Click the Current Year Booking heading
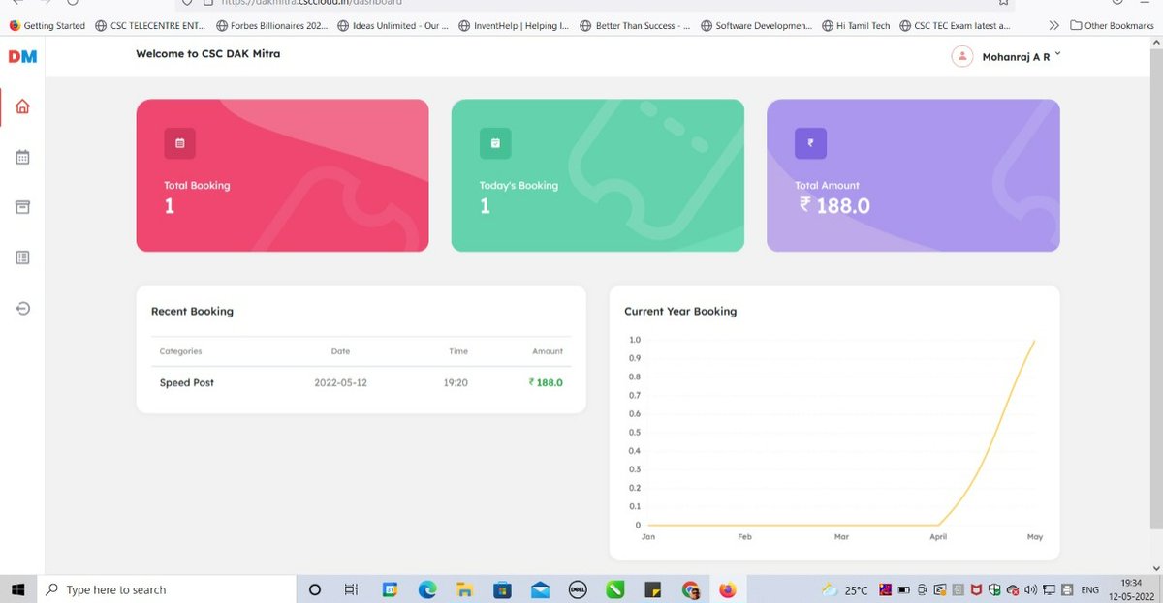This screenshot has height=603, width=1163. 680,312
